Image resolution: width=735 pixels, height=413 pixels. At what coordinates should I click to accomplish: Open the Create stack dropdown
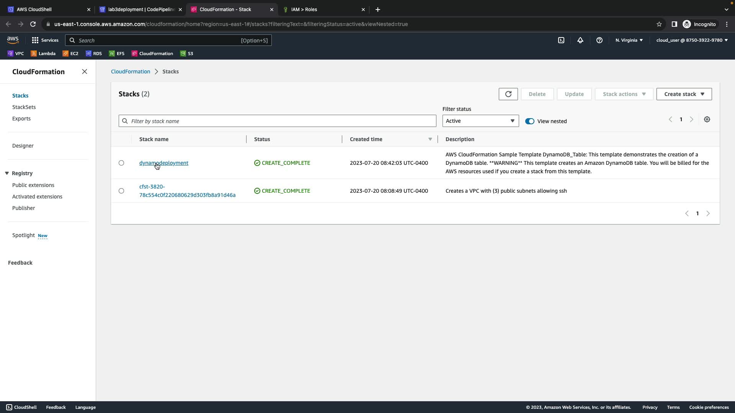pyautogui.click(x=684, y=94)
